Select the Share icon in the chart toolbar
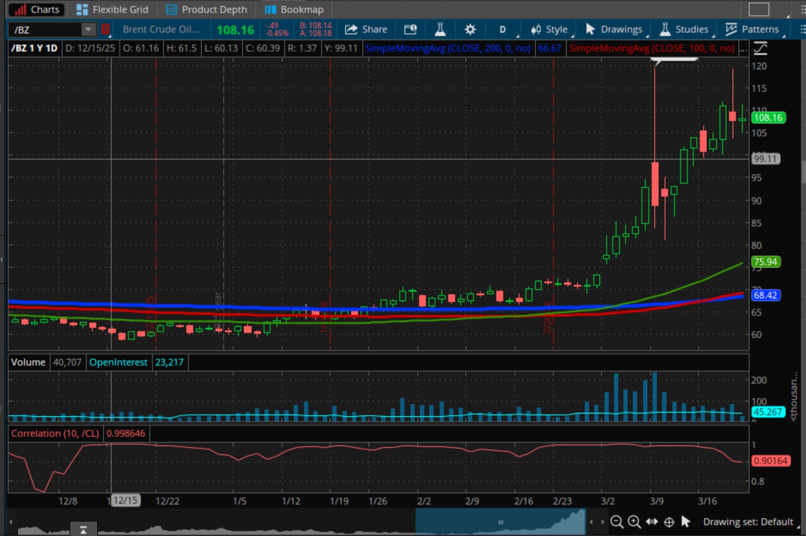806x536 pixels. pos(366,29)
